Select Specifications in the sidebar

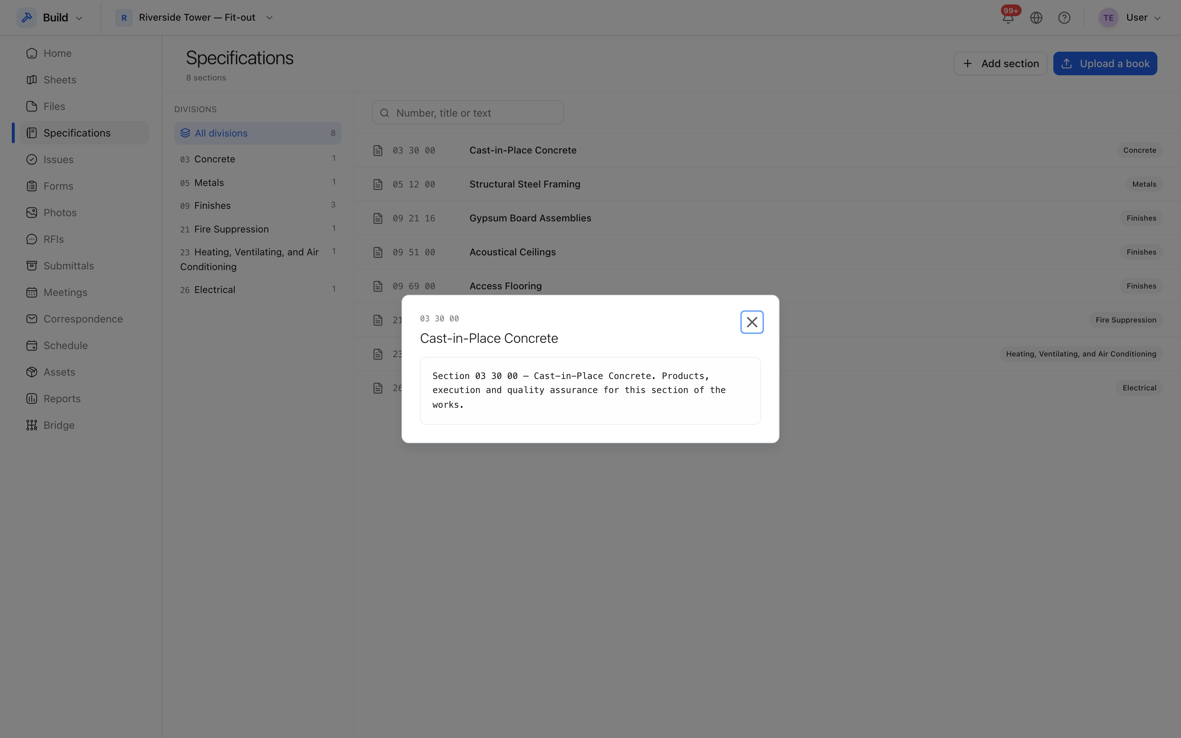pyautogui.click(x=84, y=133)
